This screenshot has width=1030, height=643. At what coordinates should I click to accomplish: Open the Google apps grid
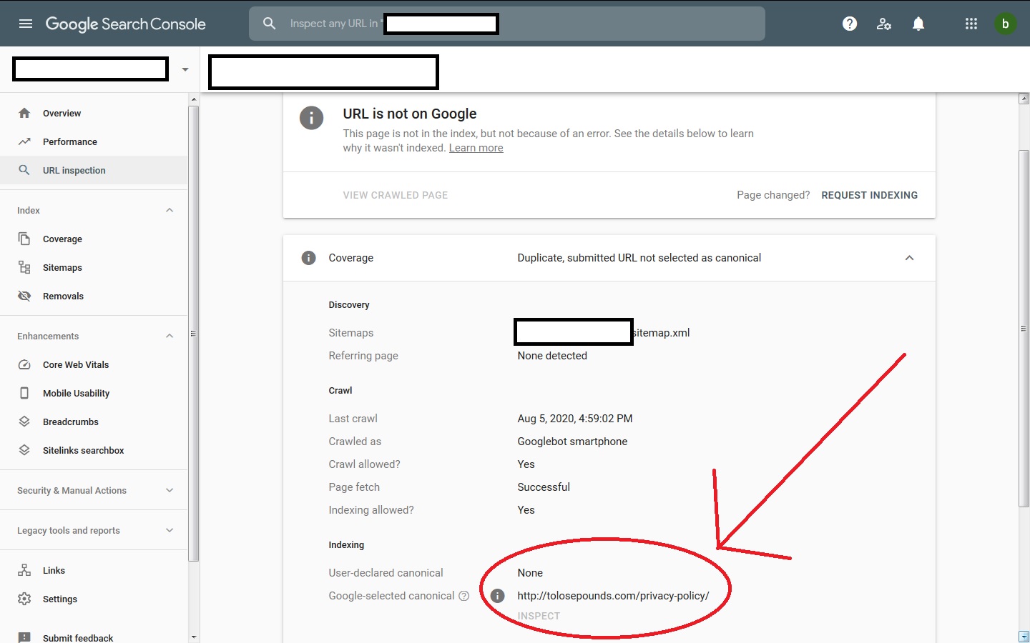pyautogui.click(x=971, y=24)
